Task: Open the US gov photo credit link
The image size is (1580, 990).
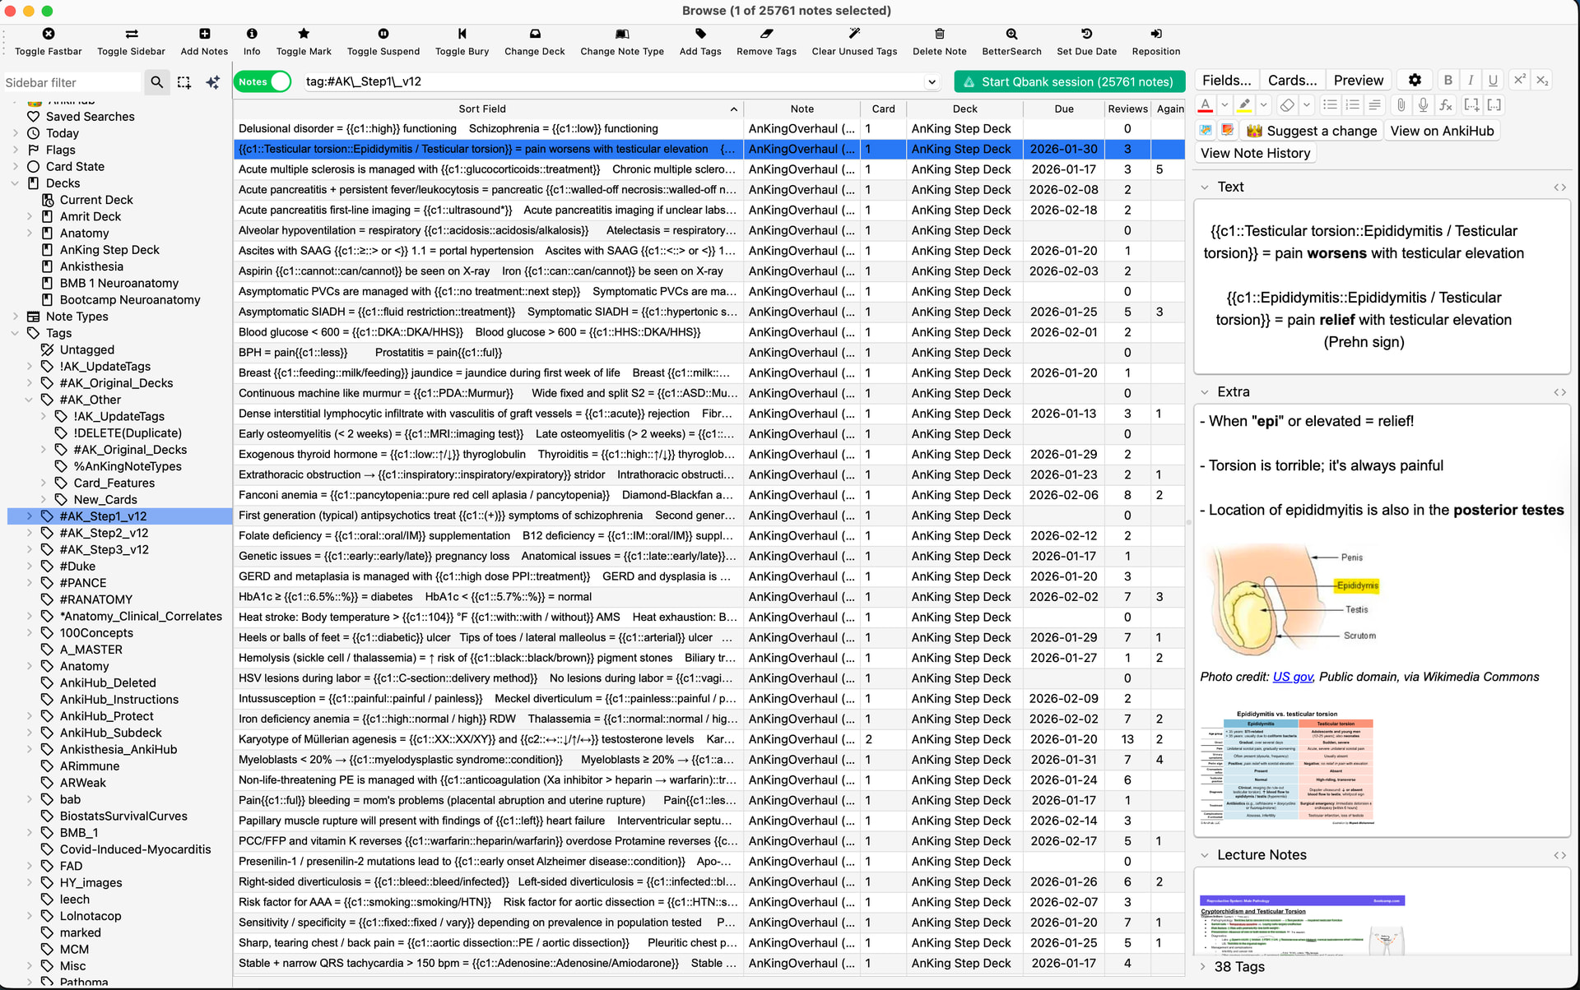Action: [x=1293, y=677]
